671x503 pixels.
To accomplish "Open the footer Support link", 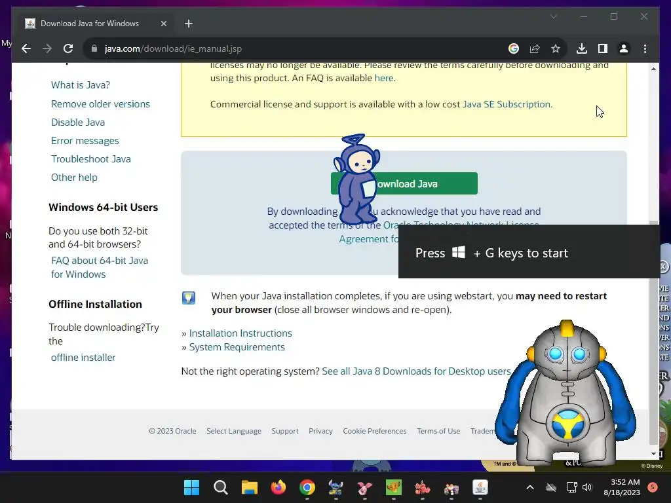I will pyautogui.click(x=284, y=431).
